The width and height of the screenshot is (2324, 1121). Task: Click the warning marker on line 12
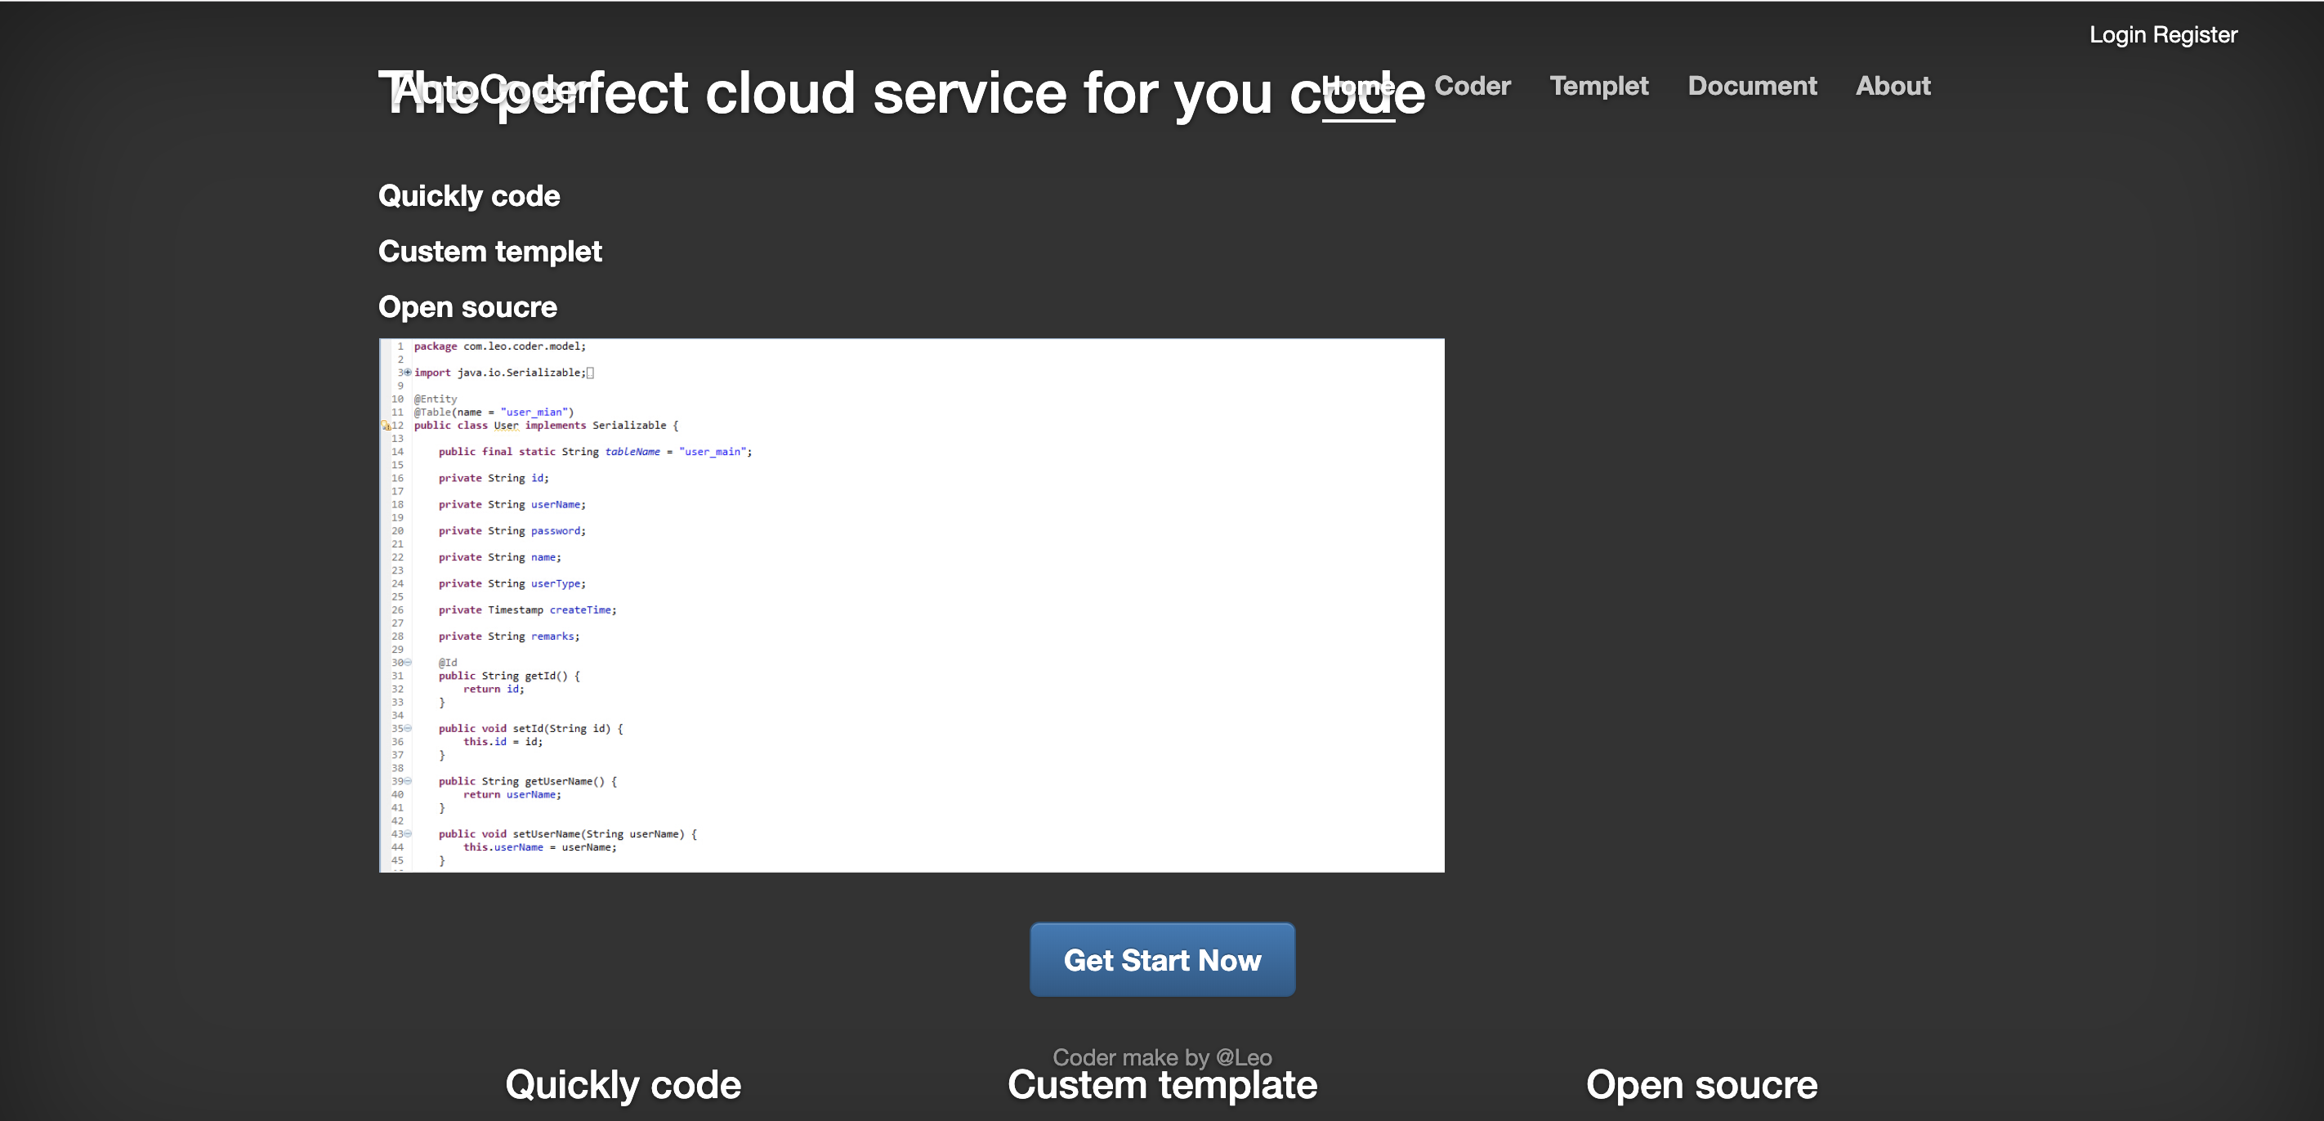pos(387,426)
